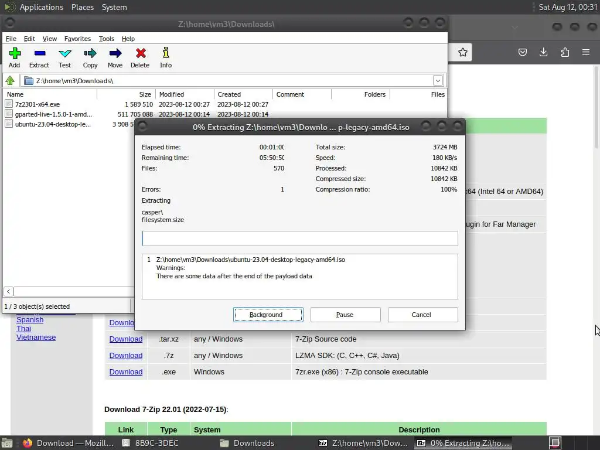This screenshot has height=450, width=600.
Task: Sort by Size column header
Action: click(126, 94)
